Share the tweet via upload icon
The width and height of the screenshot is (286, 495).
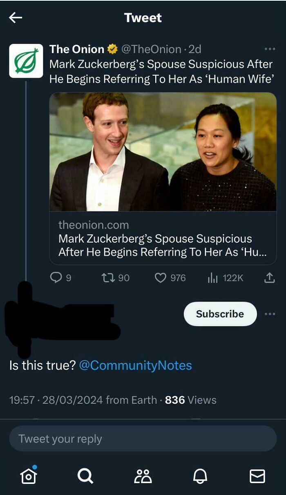(269, 278)
